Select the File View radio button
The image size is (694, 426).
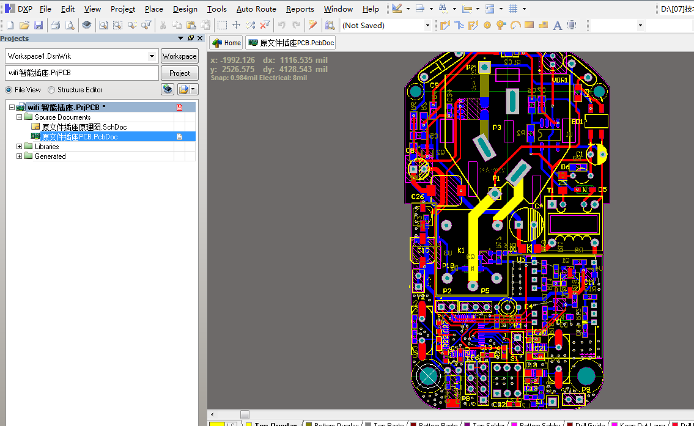coord(9,90)
